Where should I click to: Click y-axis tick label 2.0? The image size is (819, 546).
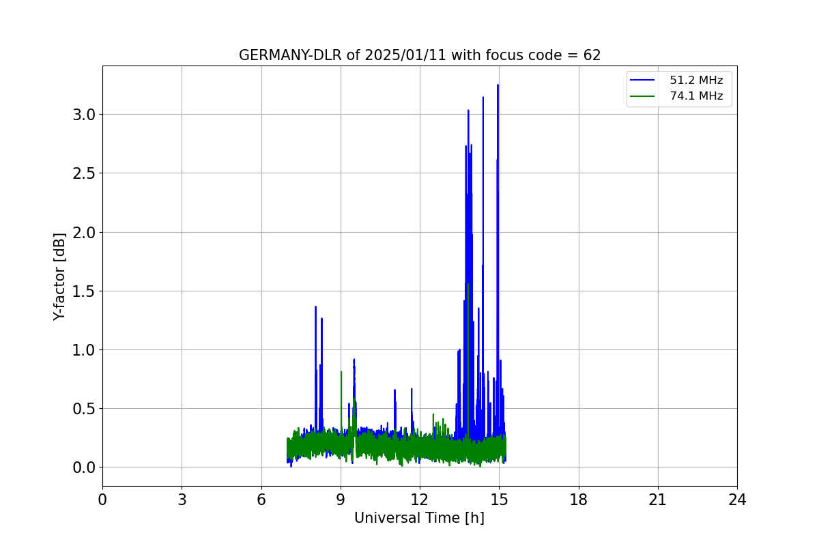point(84,232)
